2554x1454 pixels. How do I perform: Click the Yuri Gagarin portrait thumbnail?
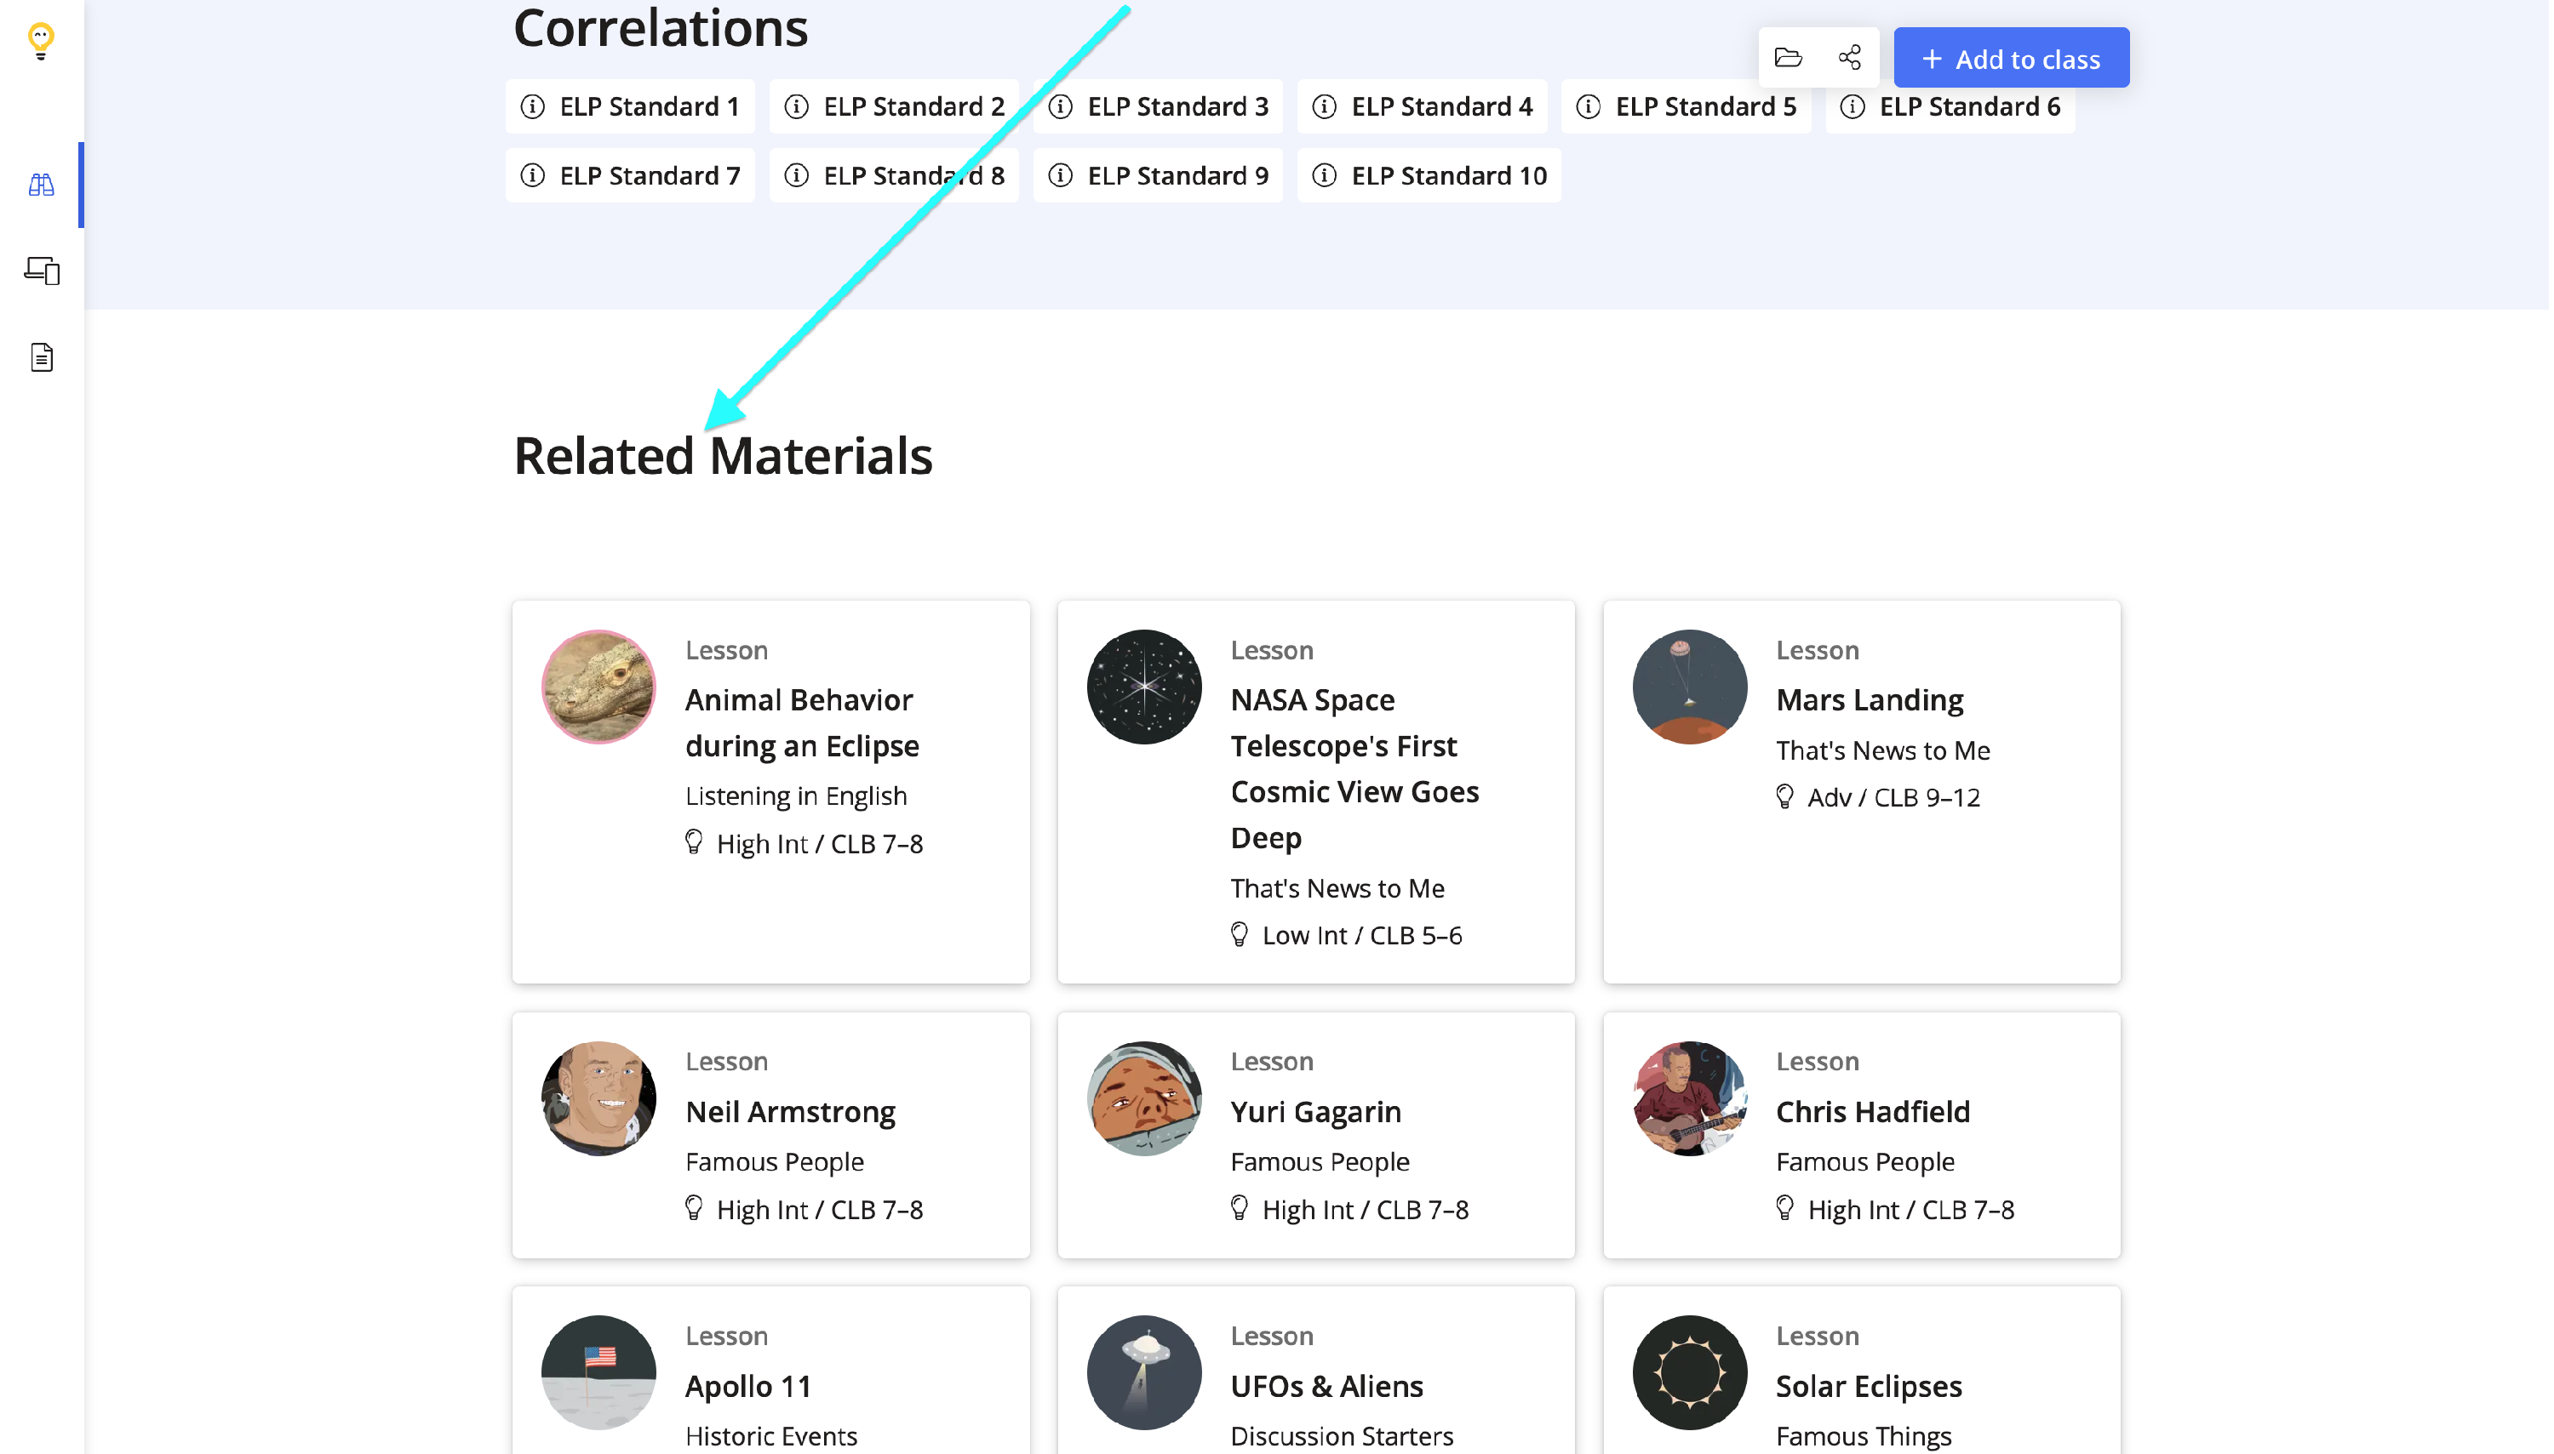(x=1145, y=1099)
